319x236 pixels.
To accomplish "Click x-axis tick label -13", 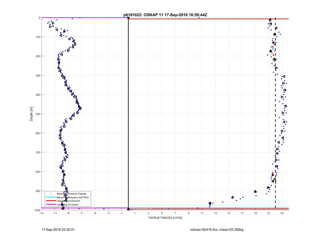I will point(41,213).
